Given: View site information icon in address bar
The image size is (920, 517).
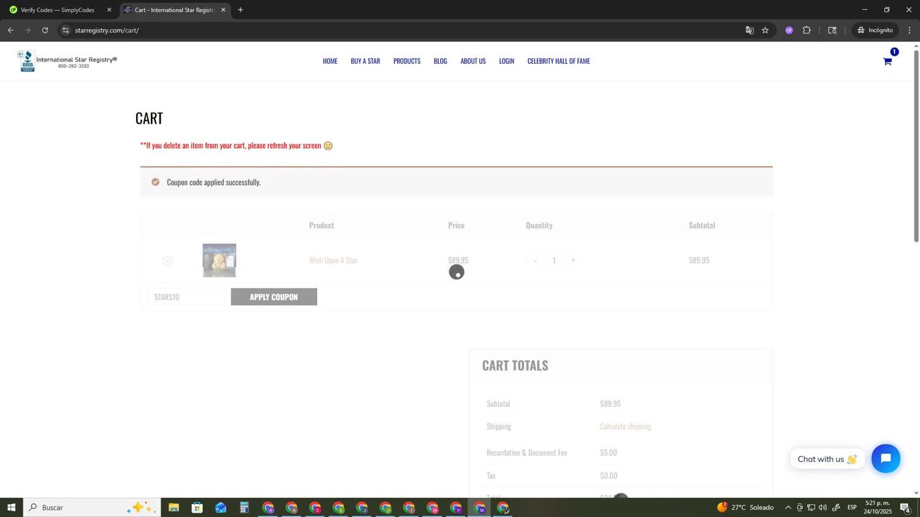Looking at the screenshot, I should coord(66,30).
